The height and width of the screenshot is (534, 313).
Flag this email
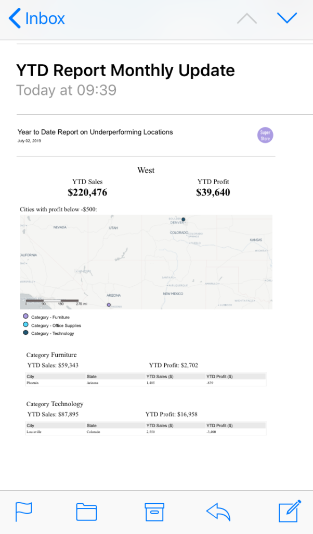[x=24, y=511]
